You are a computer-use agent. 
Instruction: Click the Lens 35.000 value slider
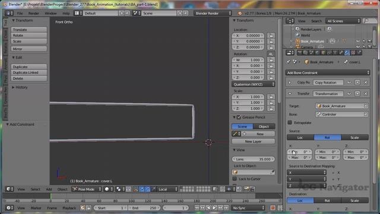tap(254, 159)
